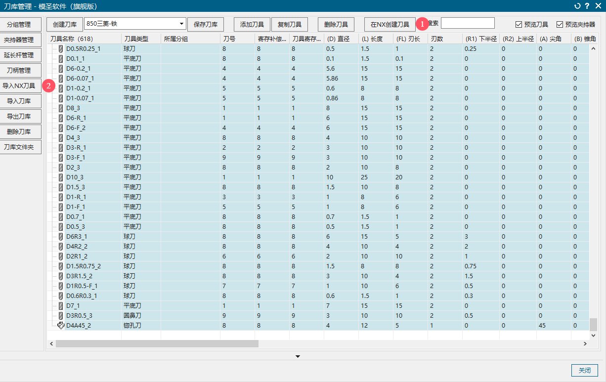
Task: Delete the tool with the 删除刀具 button
Action: coord(336,24)
